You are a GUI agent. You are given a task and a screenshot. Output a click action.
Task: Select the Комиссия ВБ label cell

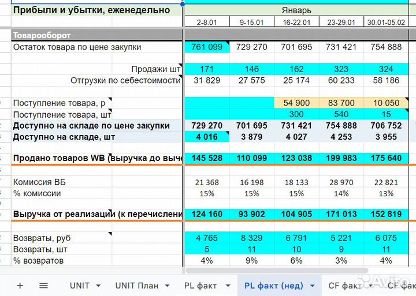pyautogui.click(x=39, y=182)
